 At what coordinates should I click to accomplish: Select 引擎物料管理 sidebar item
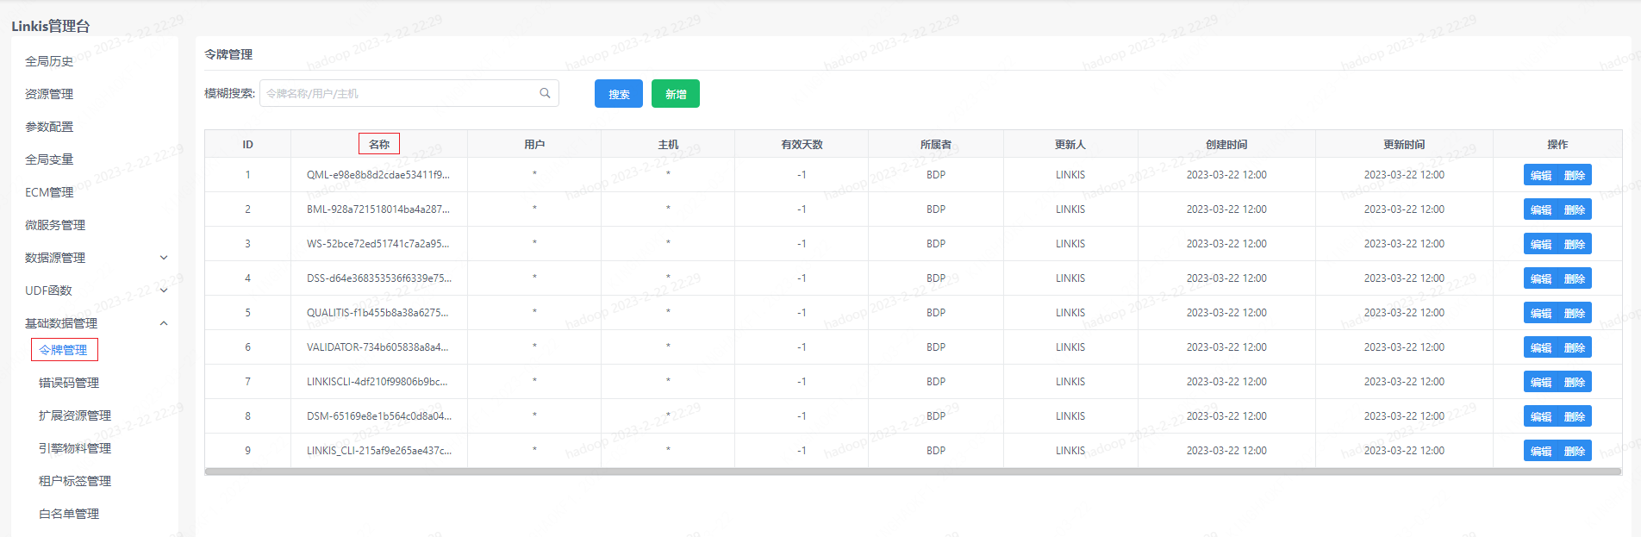pyautogui.click(x=75, y=448)
